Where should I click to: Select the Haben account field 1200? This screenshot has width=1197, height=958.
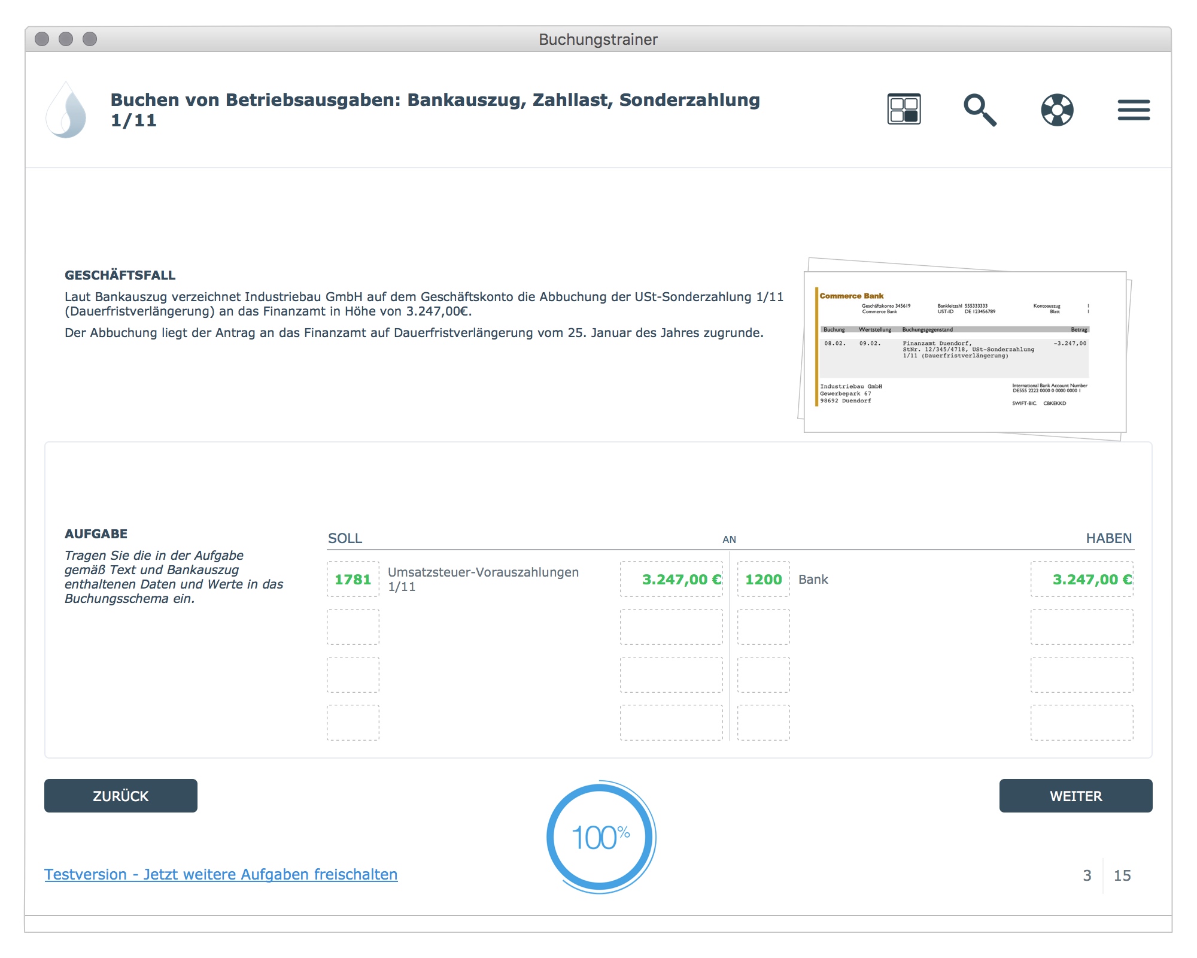tap(763, 579)
